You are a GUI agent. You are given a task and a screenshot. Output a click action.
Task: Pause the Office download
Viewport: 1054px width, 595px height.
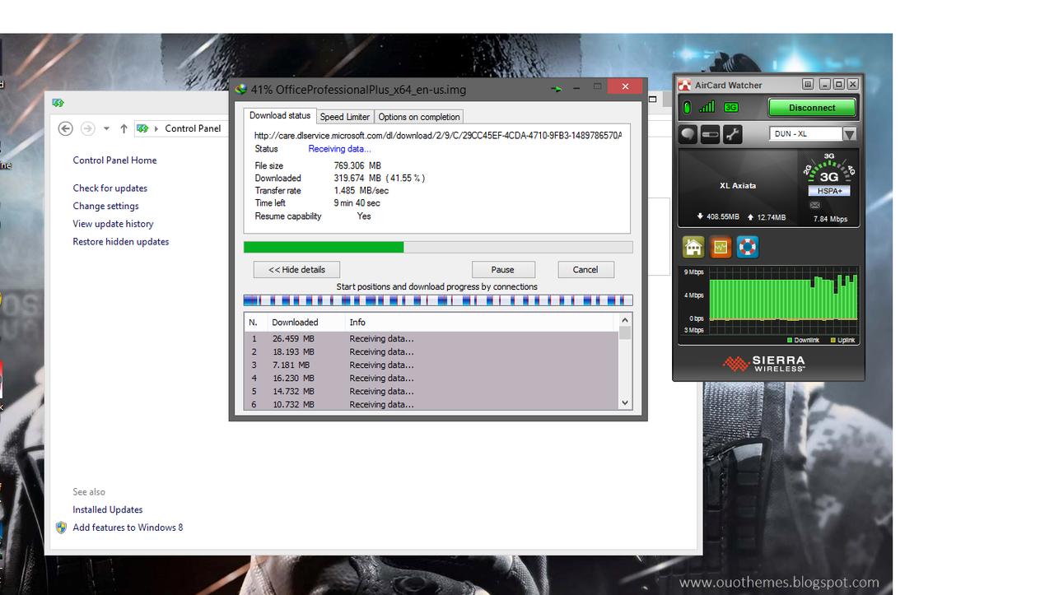(503, 269)
